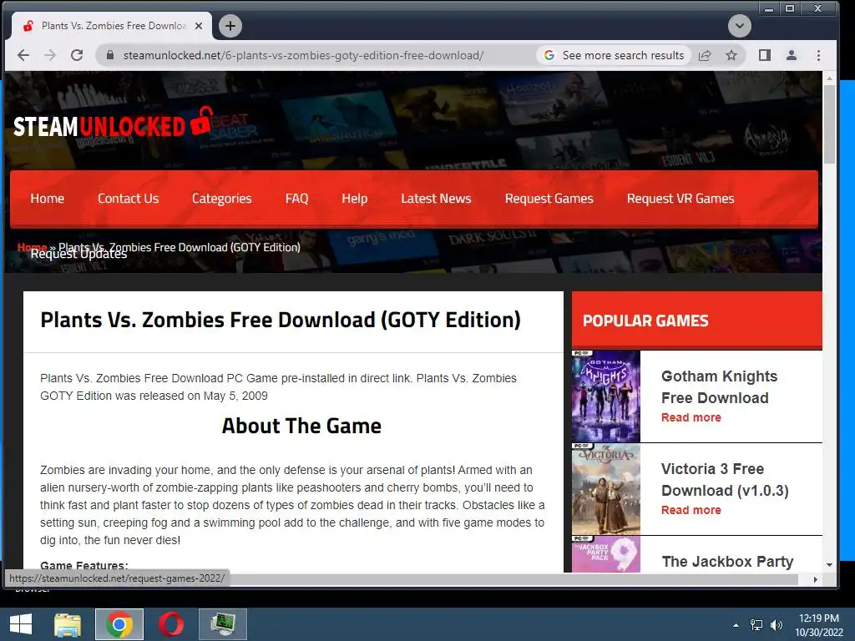Bookmark this page with the star icon
Image resolution: width=855 pixels, height=641 pixels.
(x=731, y=55)
